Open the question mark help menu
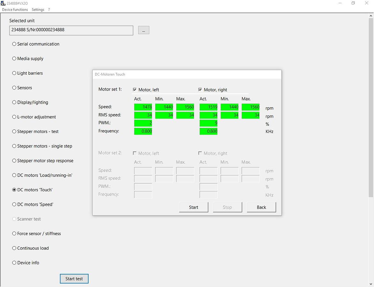 [49, 10]
